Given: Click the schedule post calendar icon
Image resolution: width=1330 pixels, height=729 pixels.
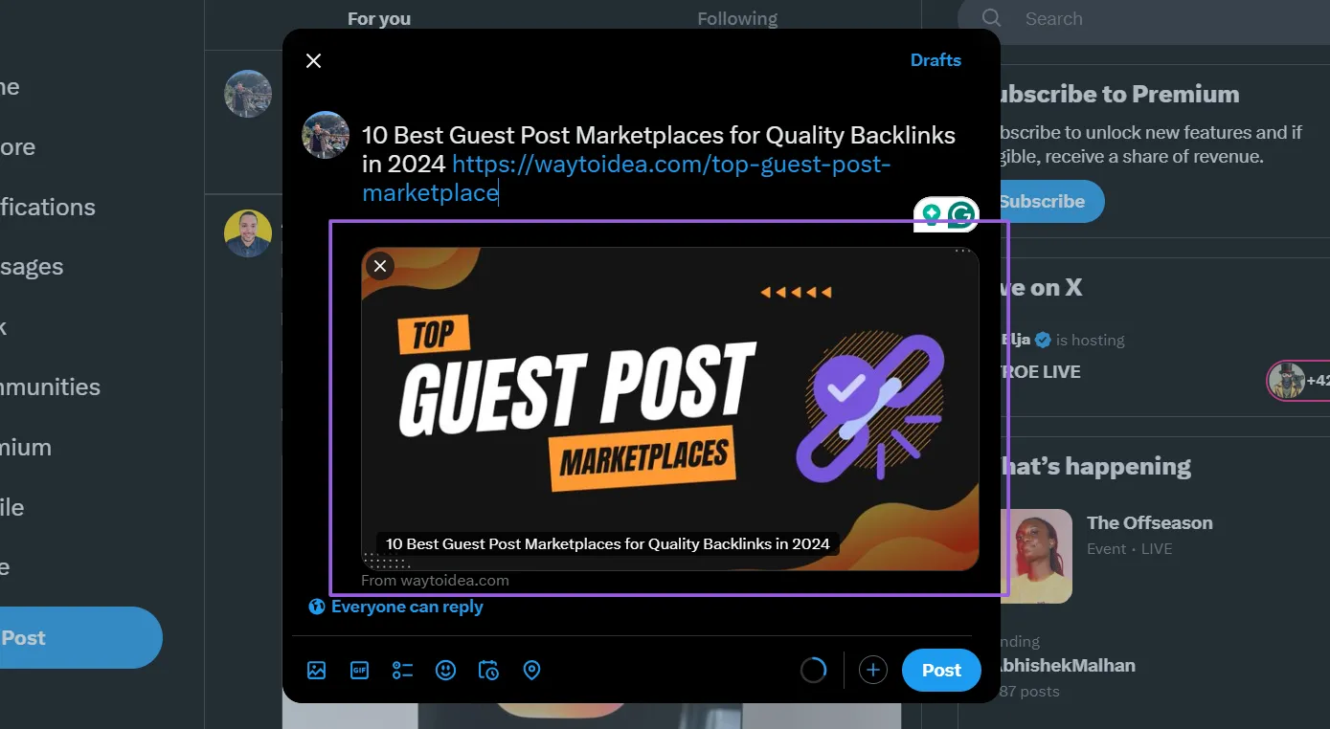Looking at the screenshot, I should pos(488,671).
